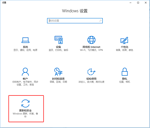150x128 pixels.
Task: Select the 设备 category label
Action: (x=58, y=47)
